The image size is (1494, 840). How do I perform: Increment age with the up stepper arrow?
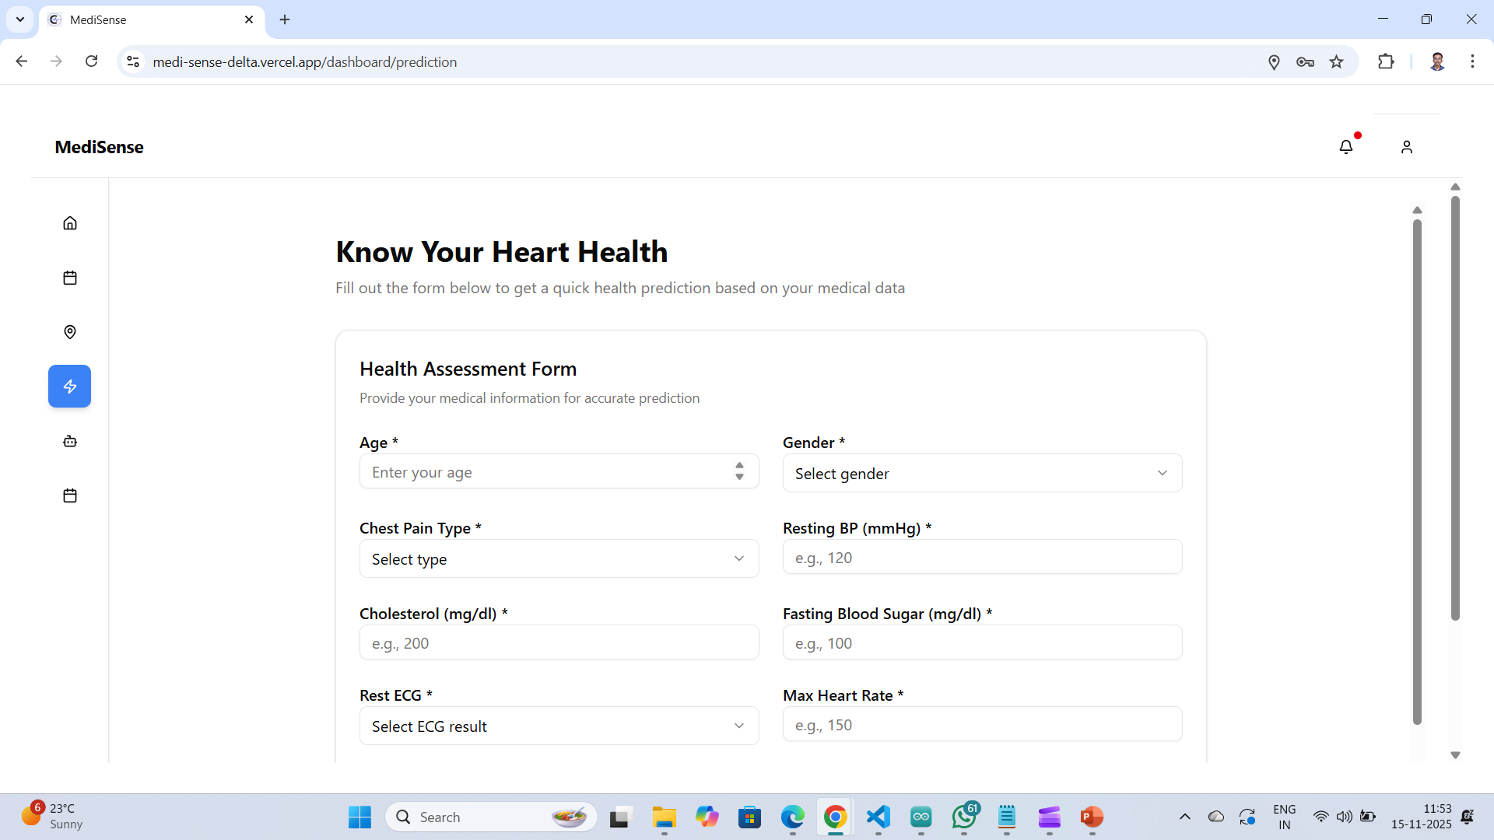[738, 467]
